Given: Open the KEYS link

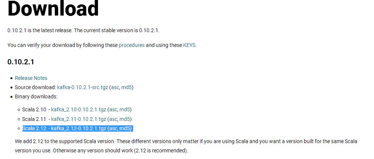Looking at the screenshot, I should [189, 45].
